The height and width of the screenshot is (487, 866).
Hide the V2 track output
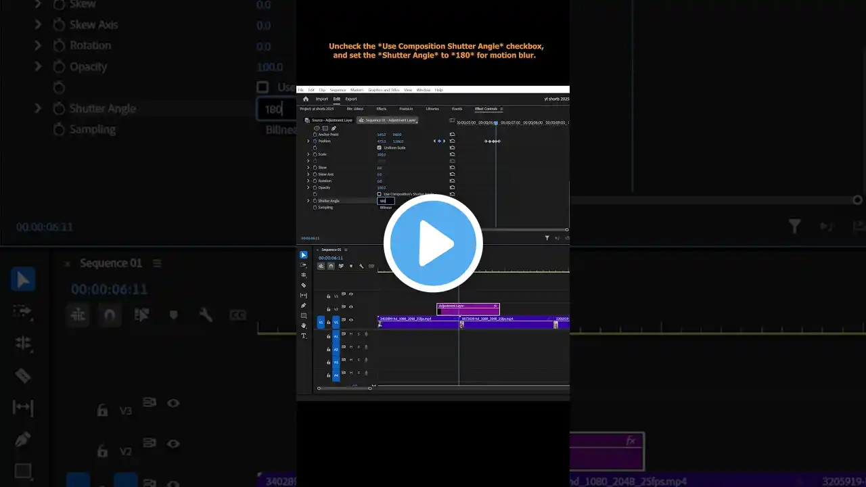[x=350, y=308]
